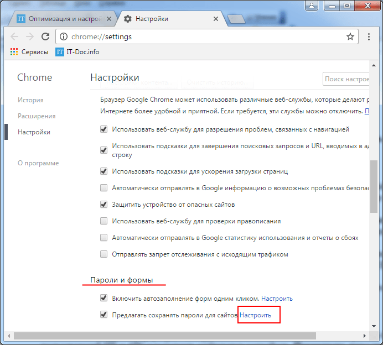Open О программе in the sidebar
The height and width of the screenshot is (345, 383).
tap(38, 163)
